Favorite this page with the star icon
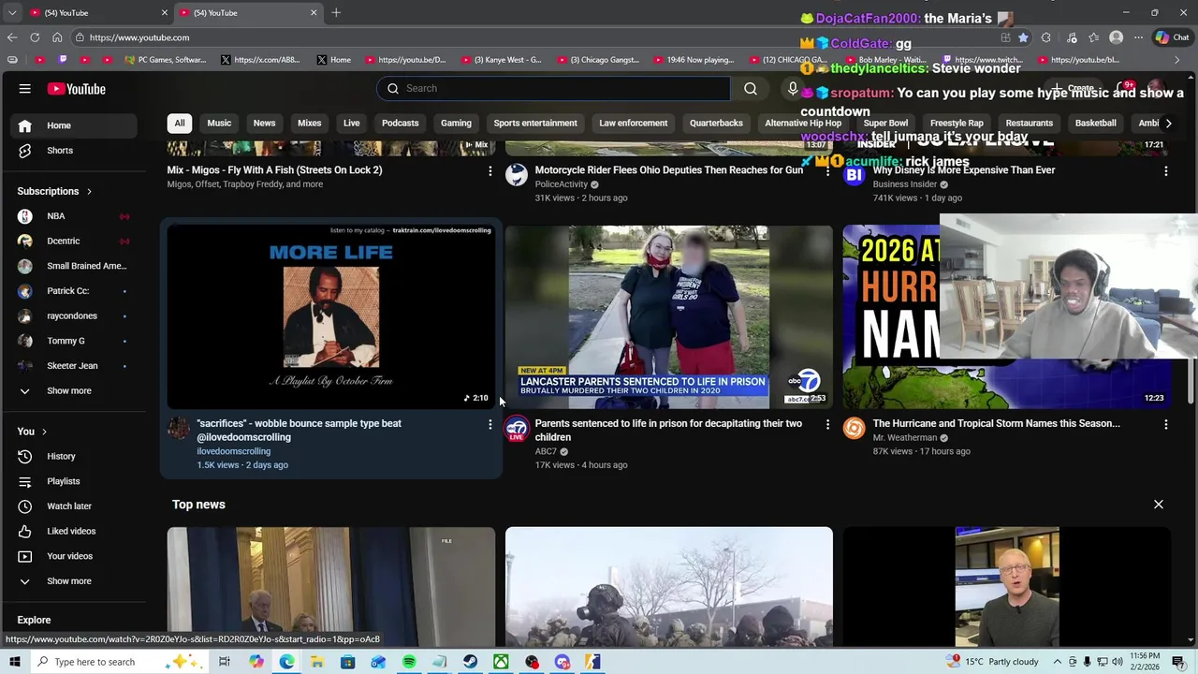Screen dimensions: 1198x674 [1023, 37]
